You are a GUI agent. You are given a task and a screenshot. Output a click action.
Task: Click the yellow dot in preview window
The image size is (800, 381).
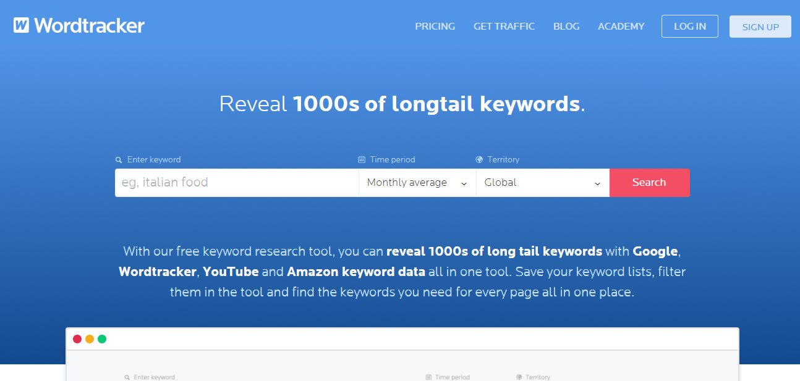pyautogui.click(x=90, y=339)
